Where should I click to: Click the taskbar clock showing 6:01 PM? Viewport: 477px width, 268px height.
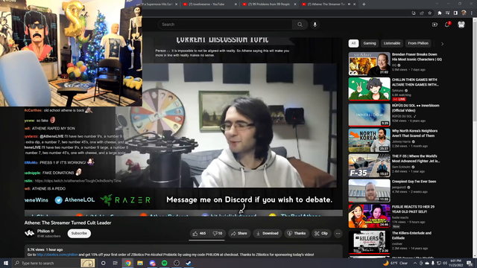tap(455, 263)
